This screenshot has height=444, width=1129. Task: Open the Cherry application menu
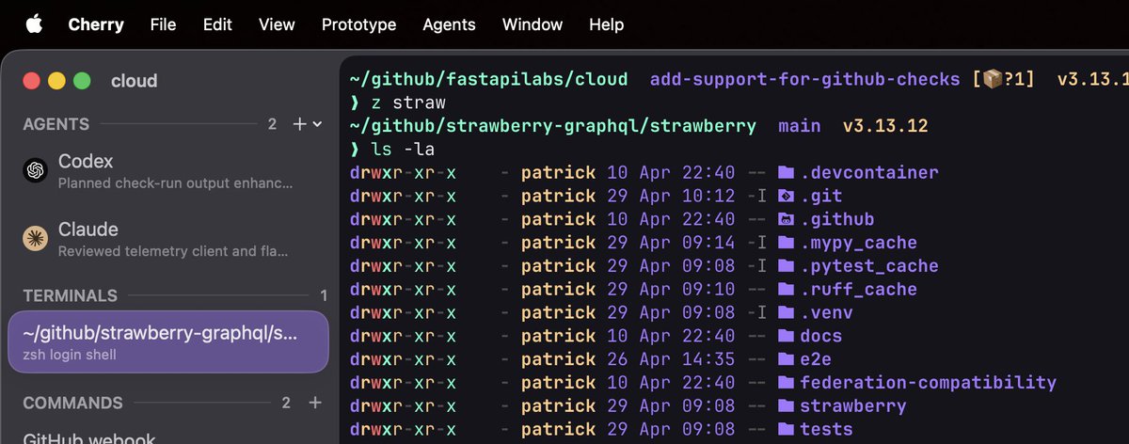pos(96,24)
